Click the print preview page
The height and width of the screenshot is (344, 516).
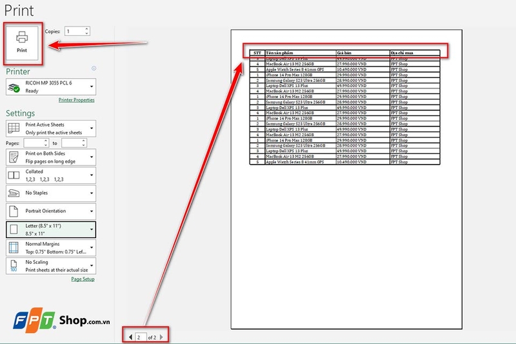pos(346,179)
